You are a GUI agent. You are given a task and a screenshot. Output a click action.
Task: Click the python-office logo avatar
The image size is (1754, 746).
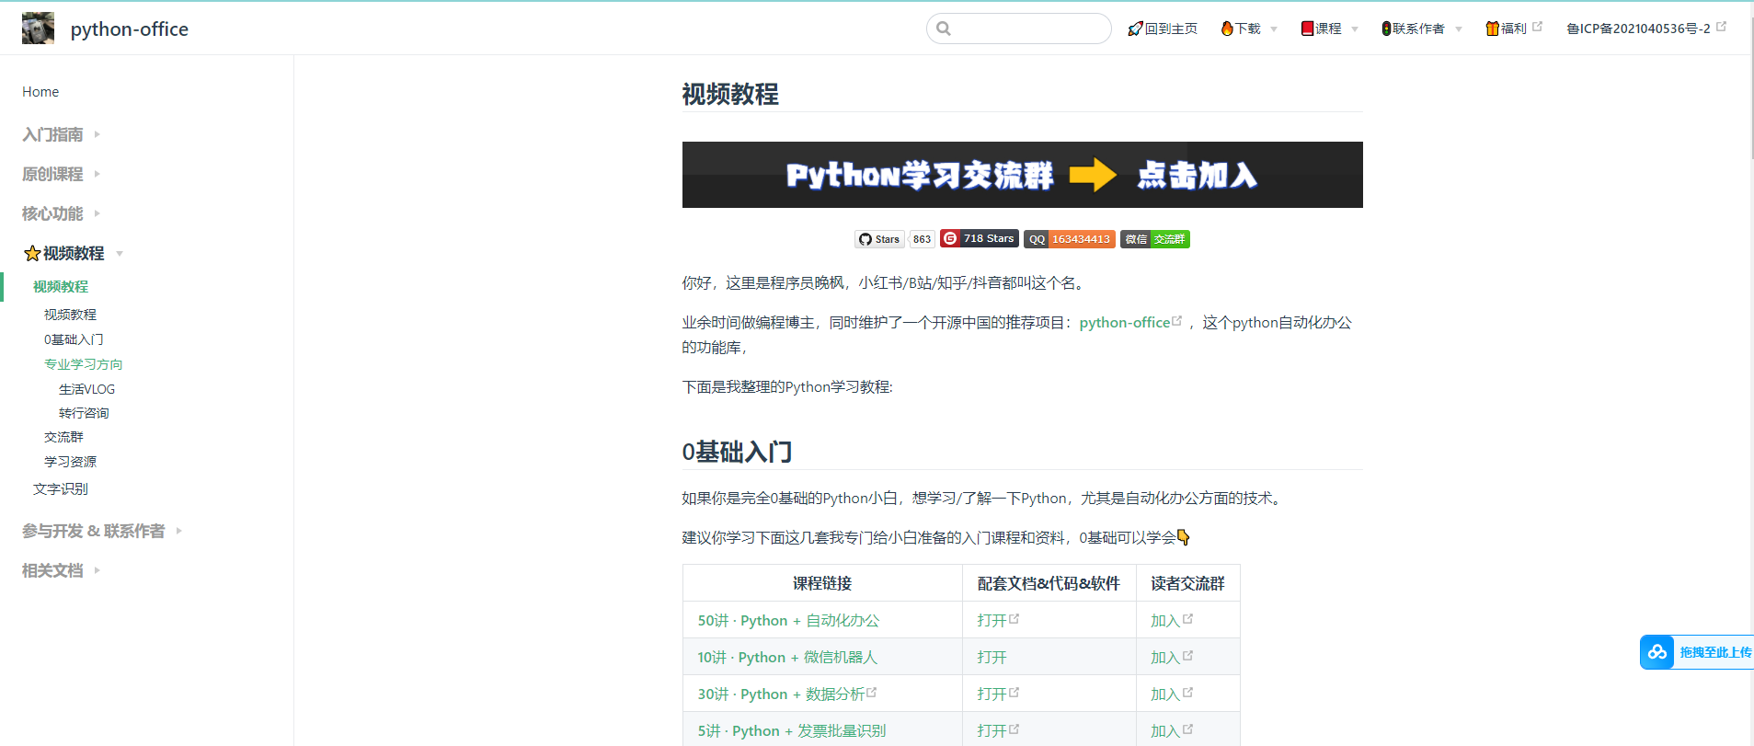coord(38,29)
